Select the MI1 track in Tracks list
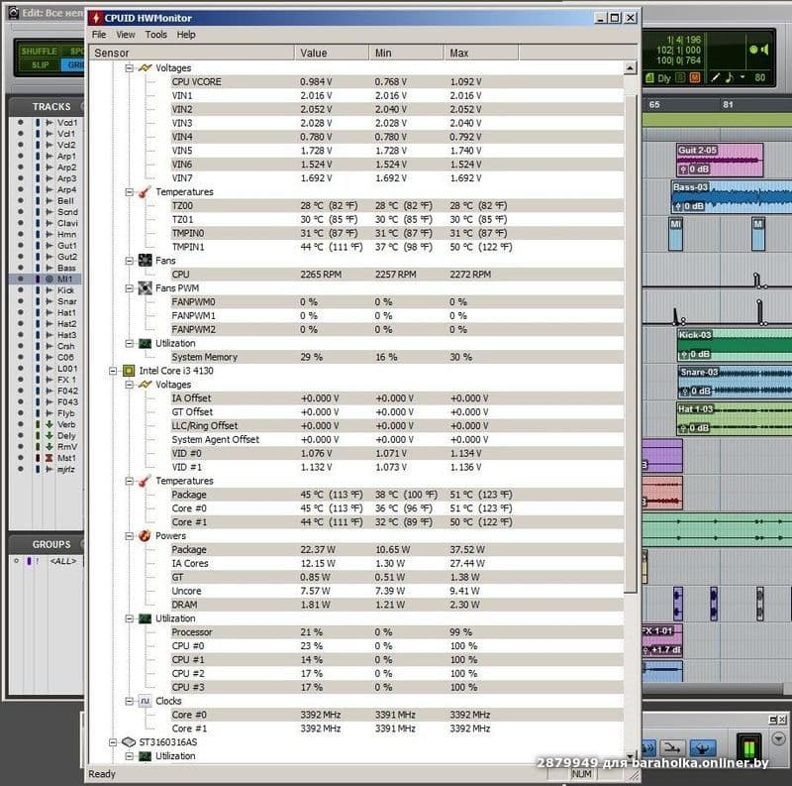Screen dimensions: 792x786 point(64,279)
